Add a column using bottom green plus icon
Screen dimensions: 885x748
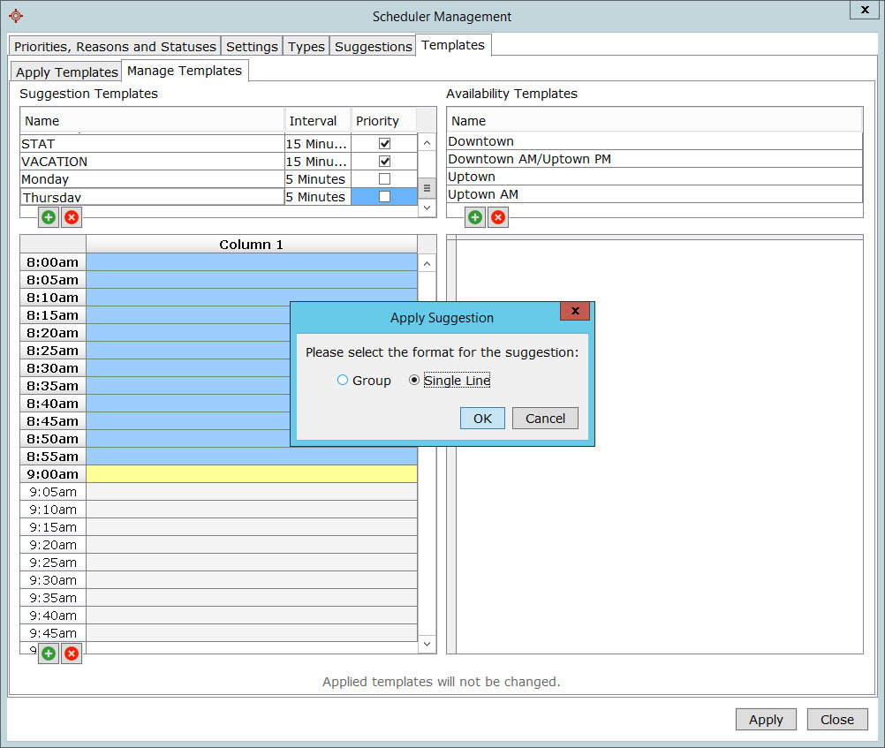[49, 654]
